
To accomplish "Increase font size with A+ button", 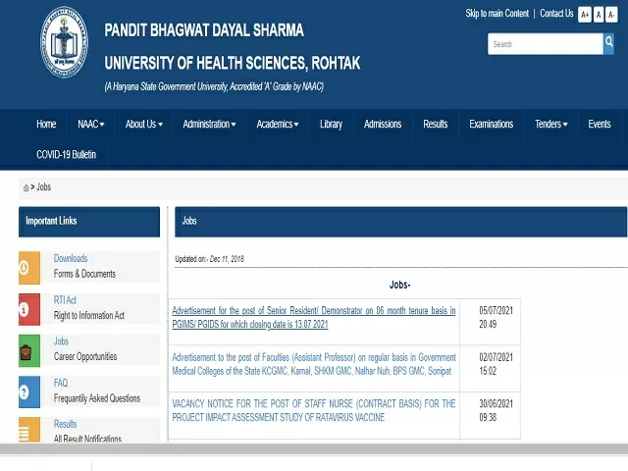I will click(585, 15).
